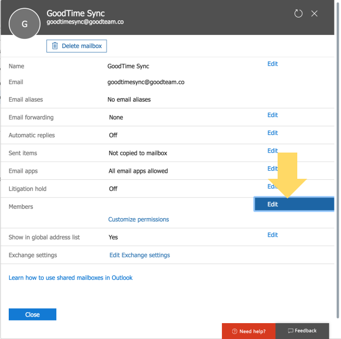
Task: Click the Delete mailbox button
Action: pos(77,46)
